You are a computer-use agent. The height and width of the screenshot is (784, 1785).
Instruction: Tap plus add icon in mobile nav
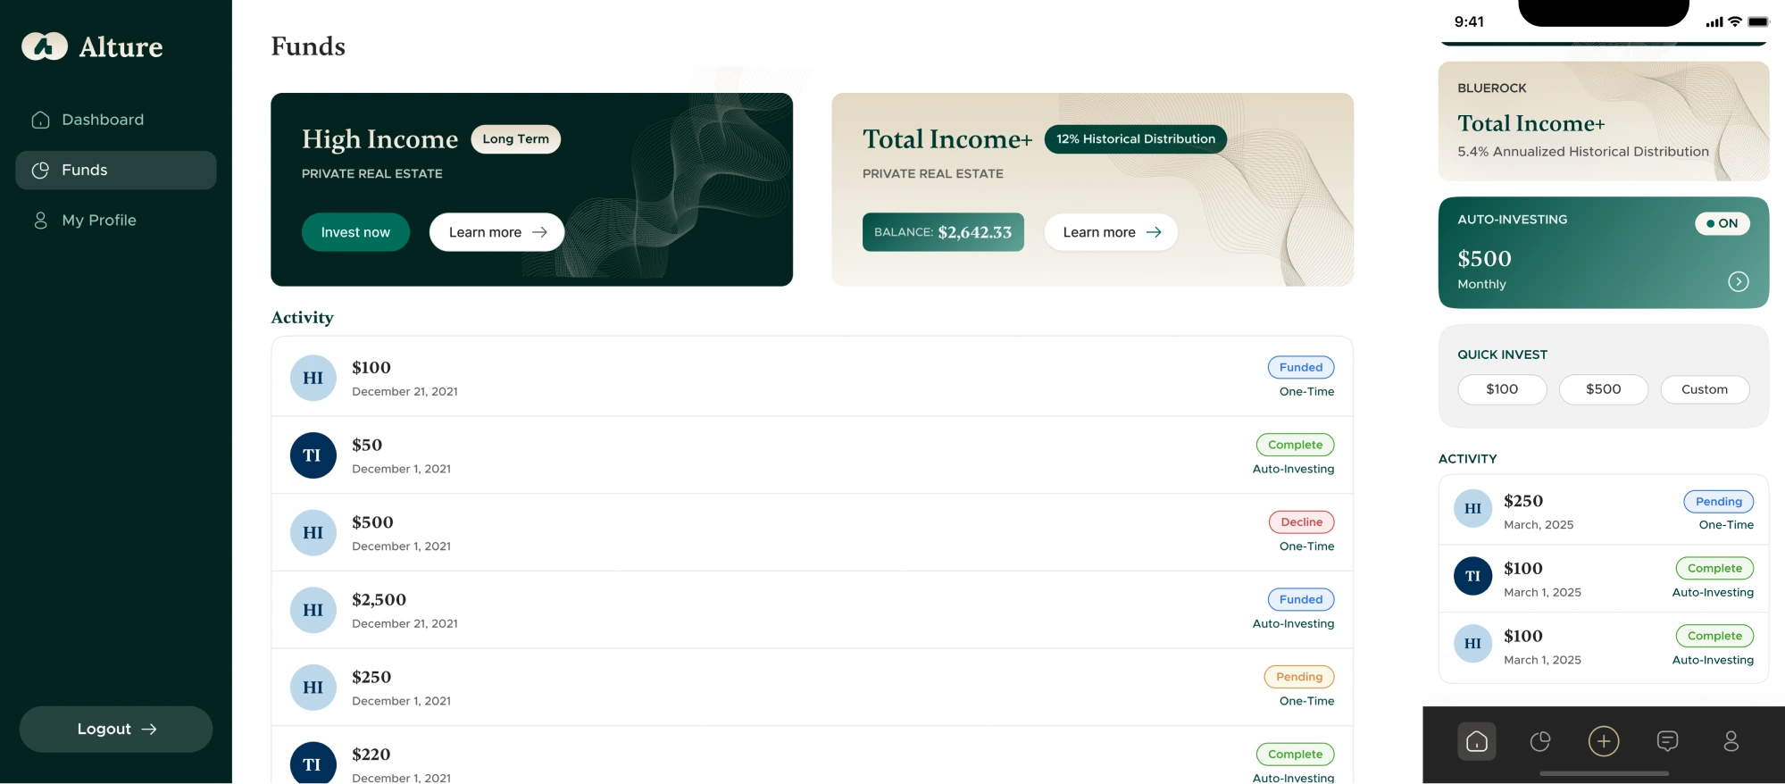pos(1604,741)
